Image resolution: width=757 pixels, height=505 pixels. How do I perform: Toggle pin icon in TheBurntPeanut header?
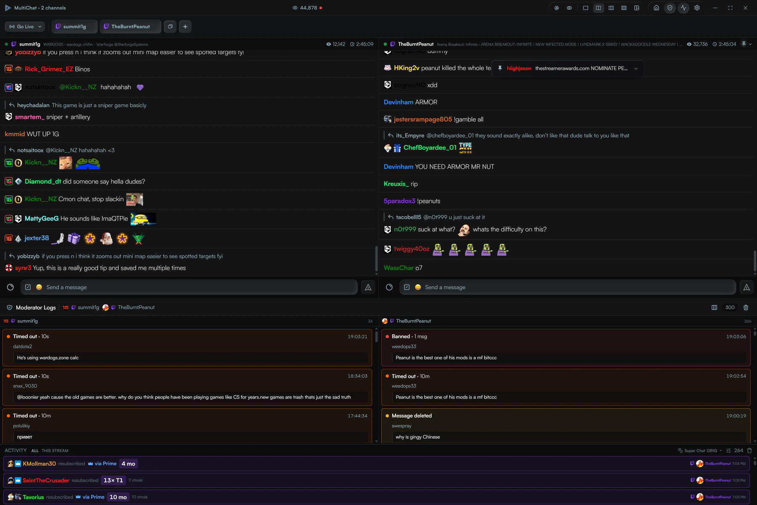(744, 44)
